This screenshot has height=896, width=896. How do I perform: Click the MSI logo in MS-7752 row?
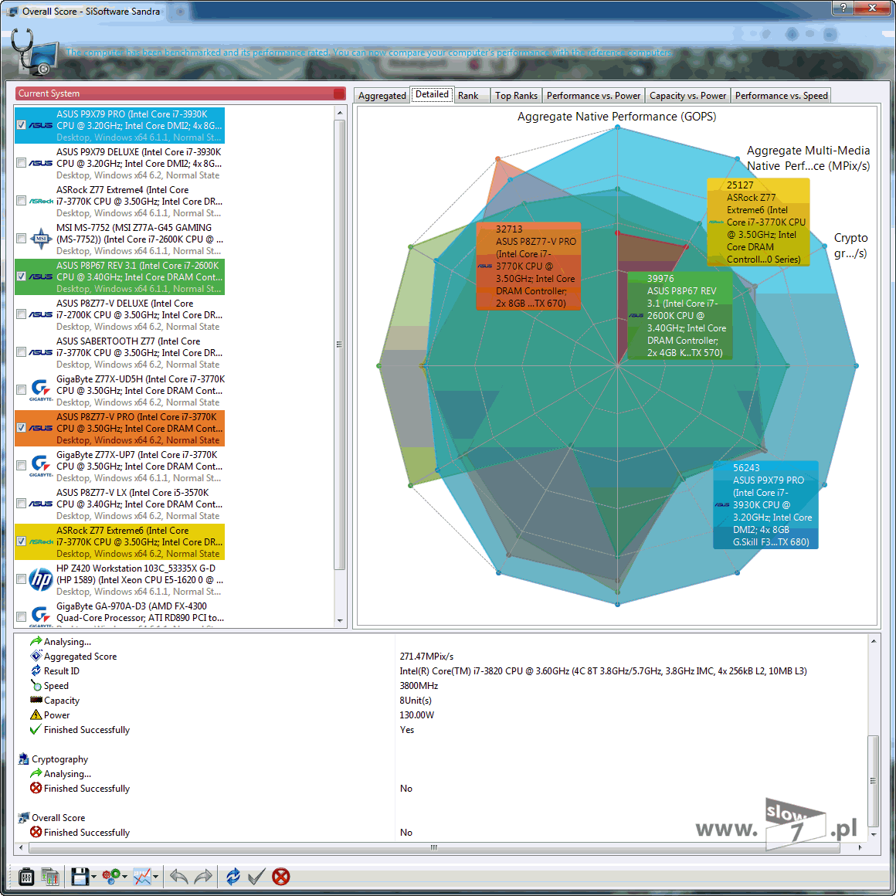41,239
